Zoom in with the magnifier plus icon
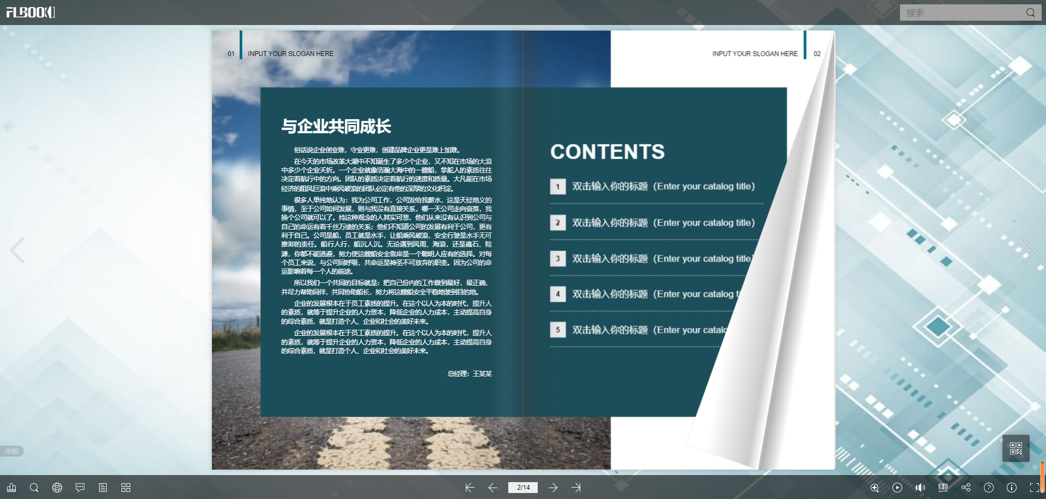This screenshot has width=1046, height=499. click(874, 488)
